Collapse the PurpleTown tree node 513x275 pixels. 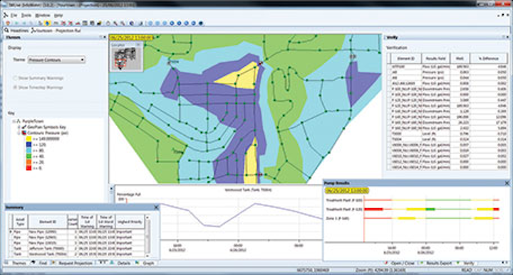coord(14,122)
